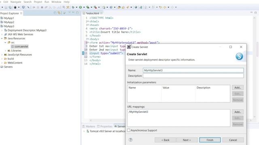Enable Asynchronous Support checkbox
Image resolution: width=259 pixels, height=145 pixels.
[129, 130]
